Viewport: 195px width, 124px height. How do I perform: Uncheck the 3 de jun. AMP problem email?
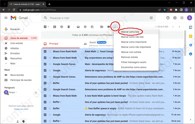click(x=45, y=77)
